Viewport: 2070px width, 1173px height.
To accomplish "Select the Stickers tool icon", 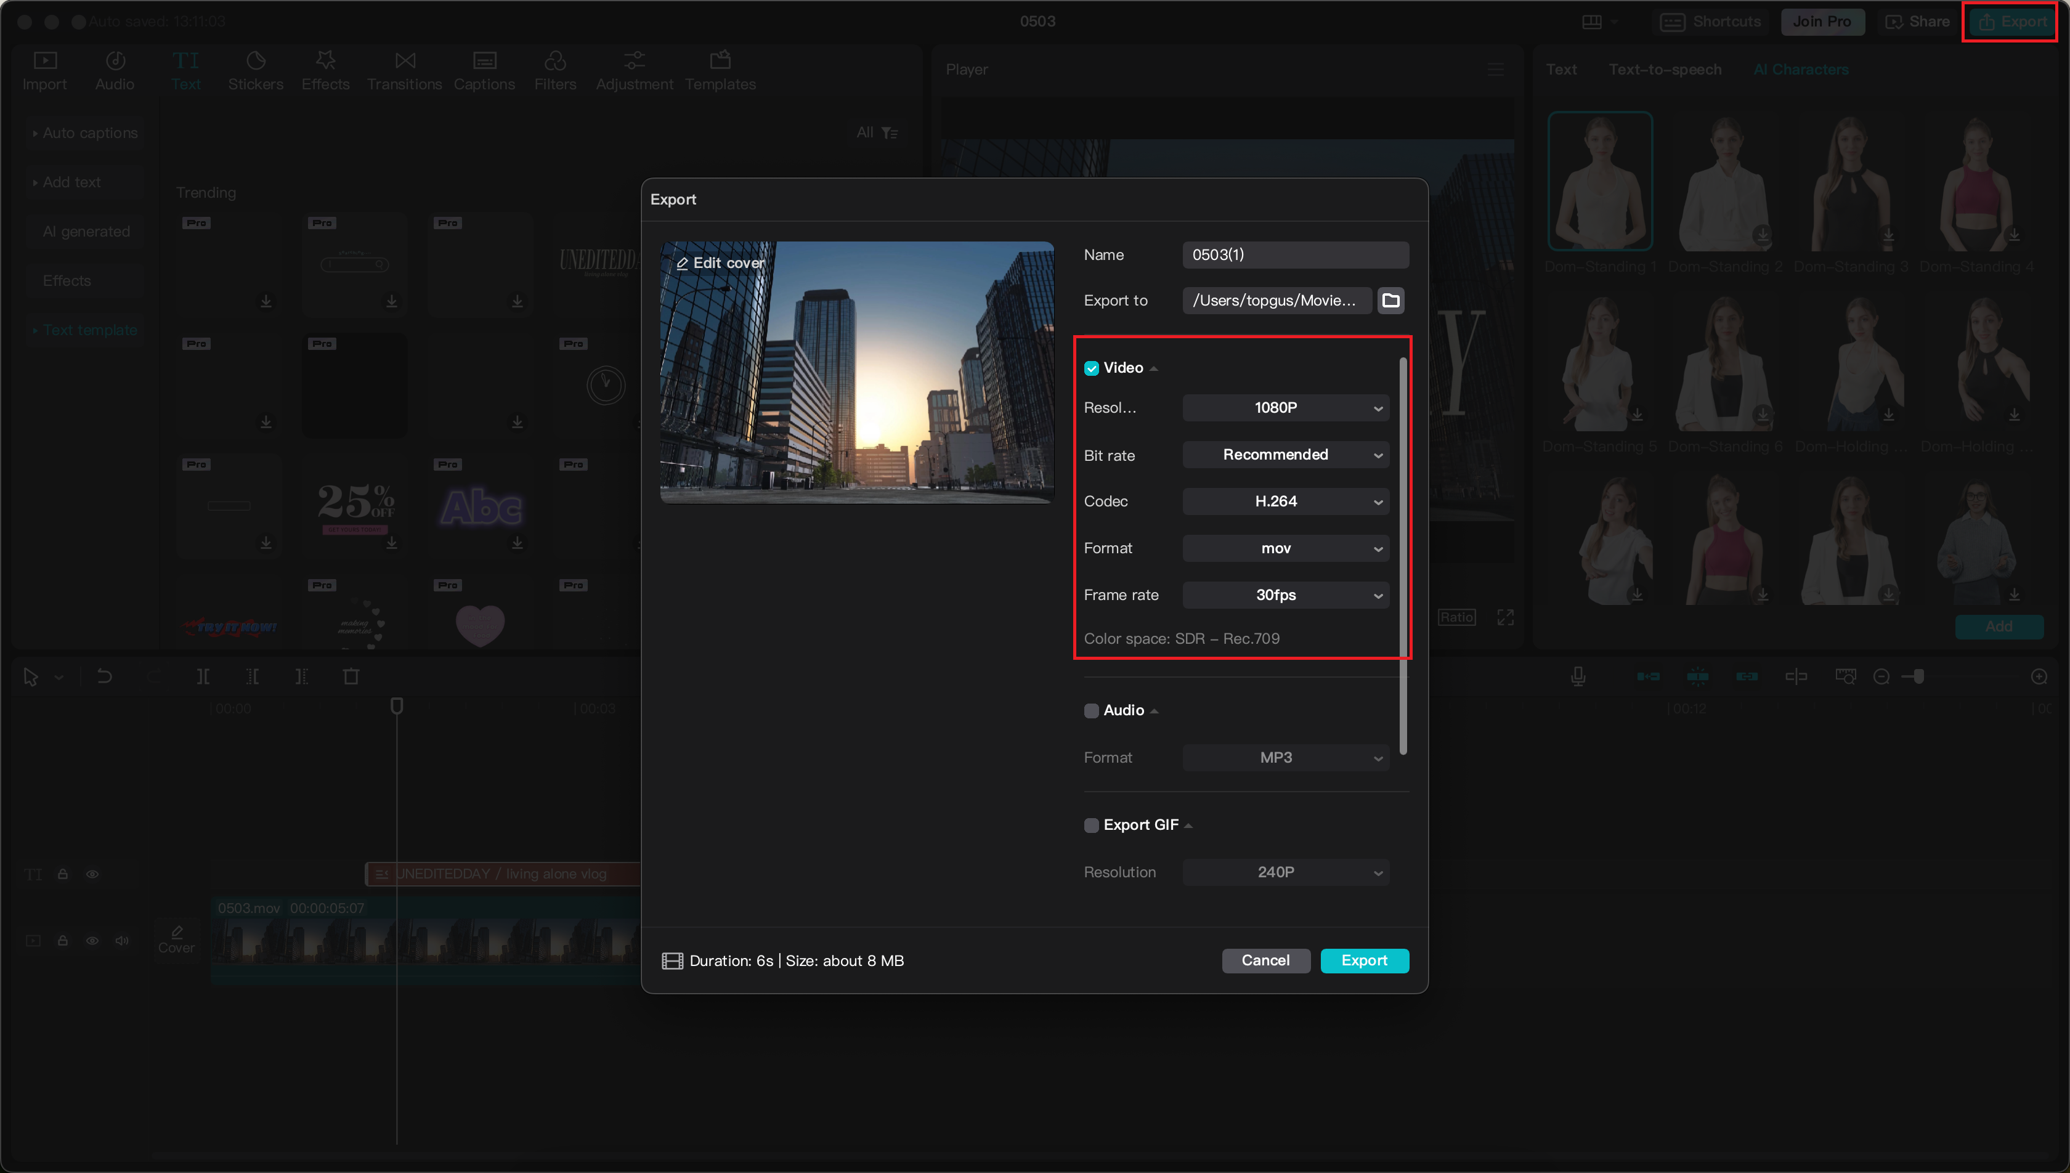I will pyautogui.click(x=255, y=61).
